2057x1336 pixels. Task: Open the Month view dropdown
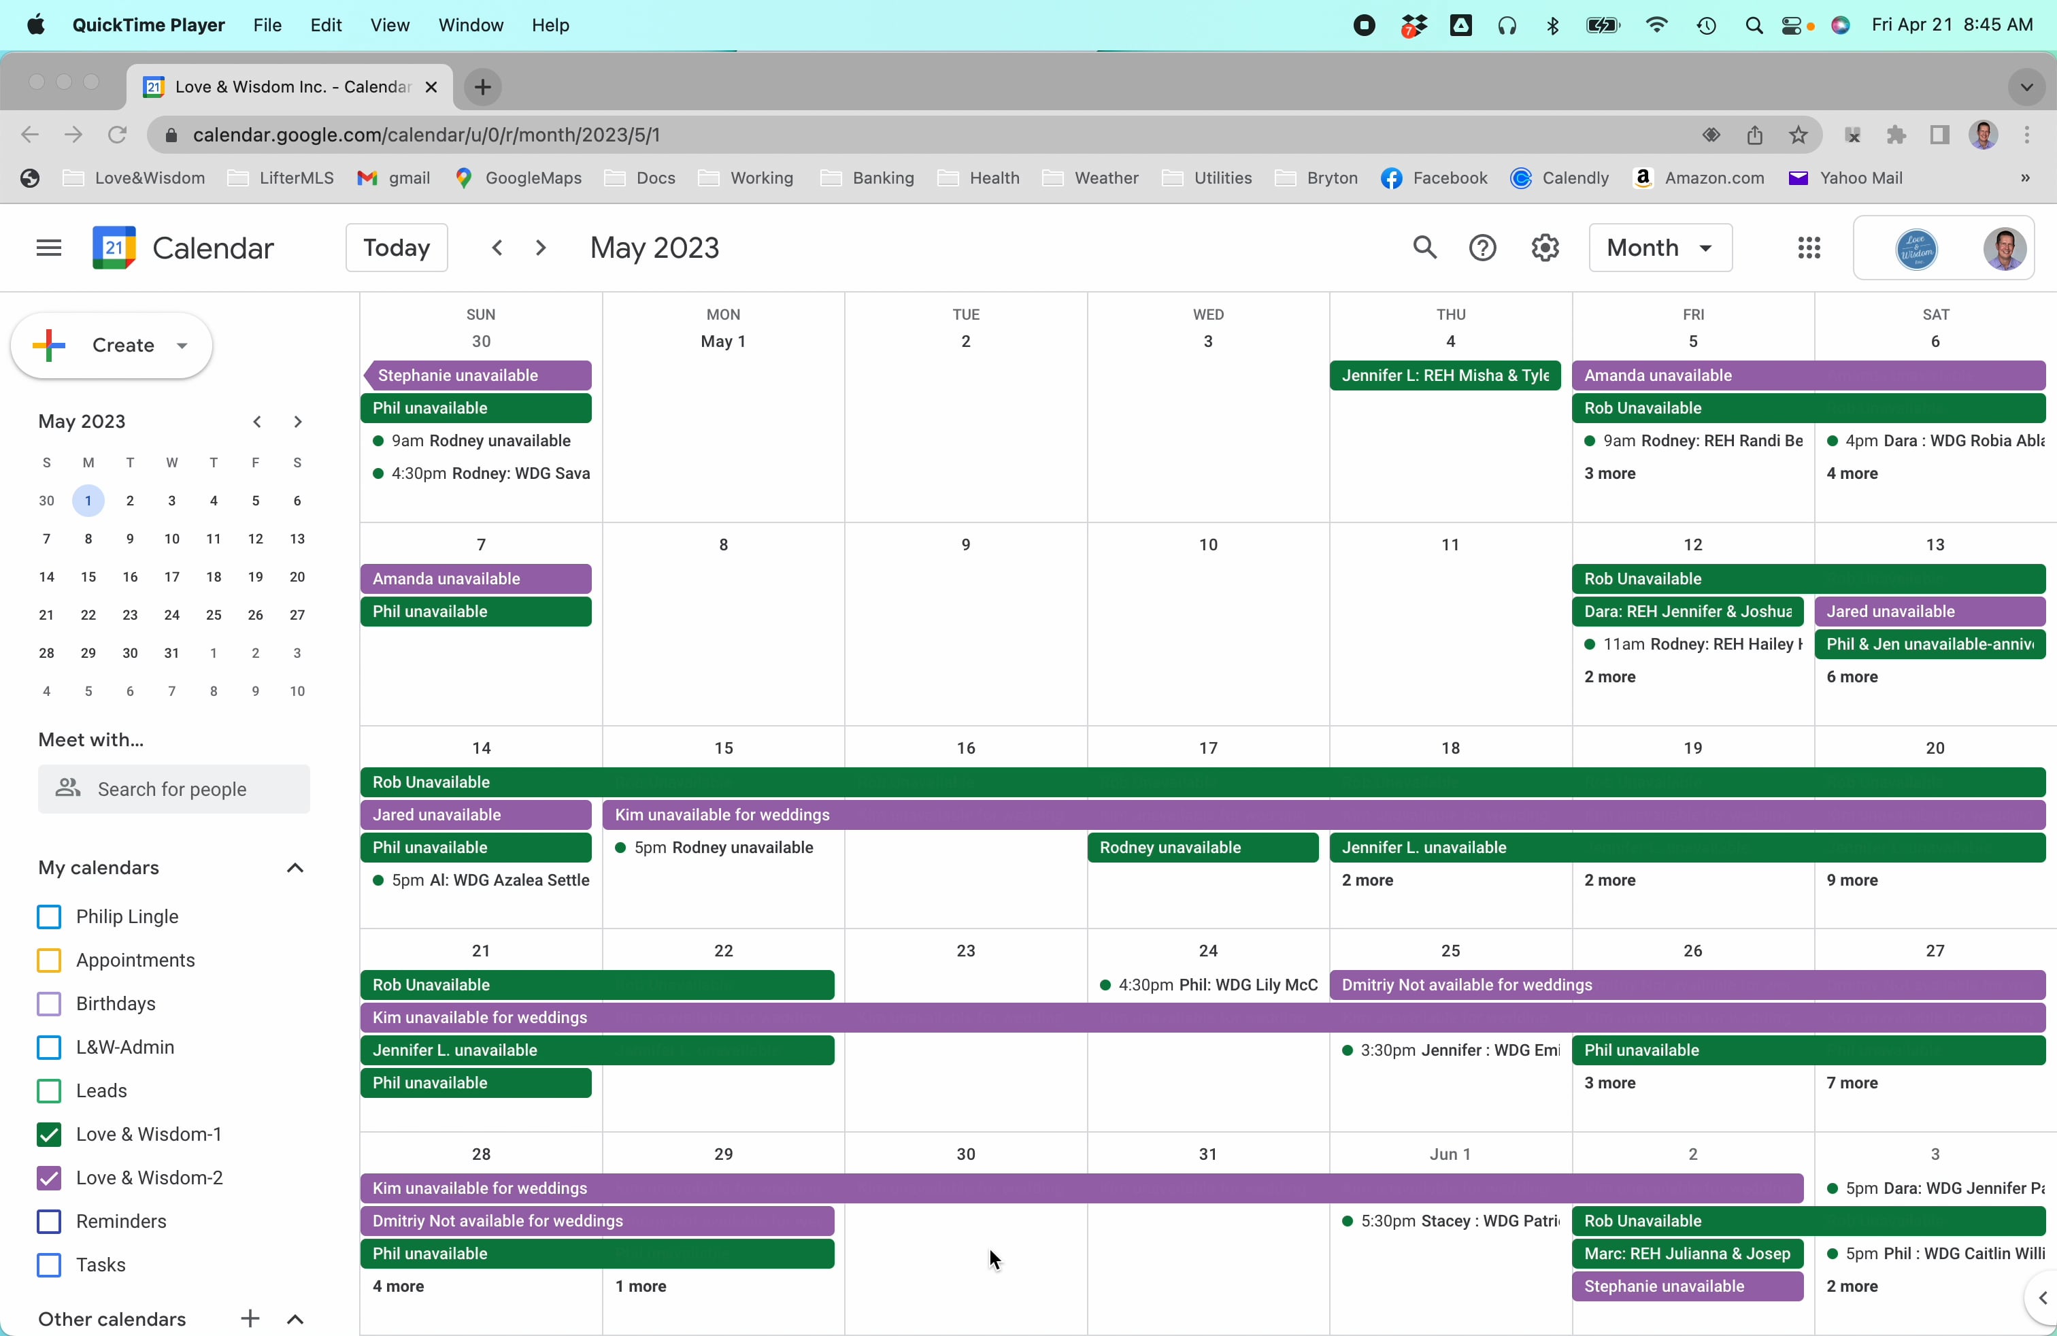1660,247
